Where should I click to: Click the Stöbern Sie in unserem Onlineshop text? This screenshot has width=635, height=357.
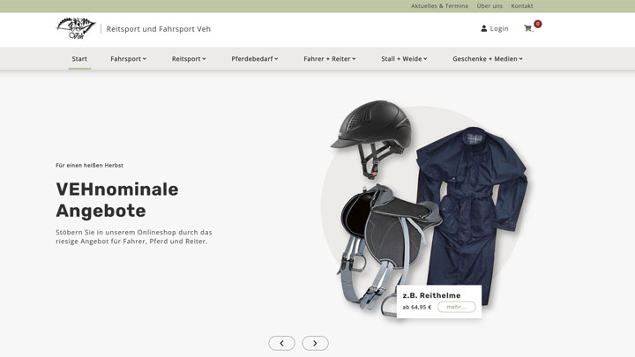click(x=134, y=237)
